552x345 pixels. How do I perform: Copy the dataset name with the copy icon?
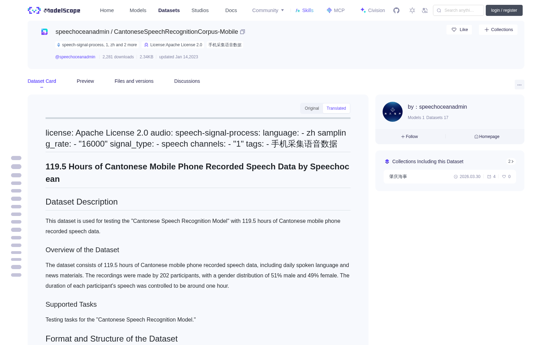[243, 32]
